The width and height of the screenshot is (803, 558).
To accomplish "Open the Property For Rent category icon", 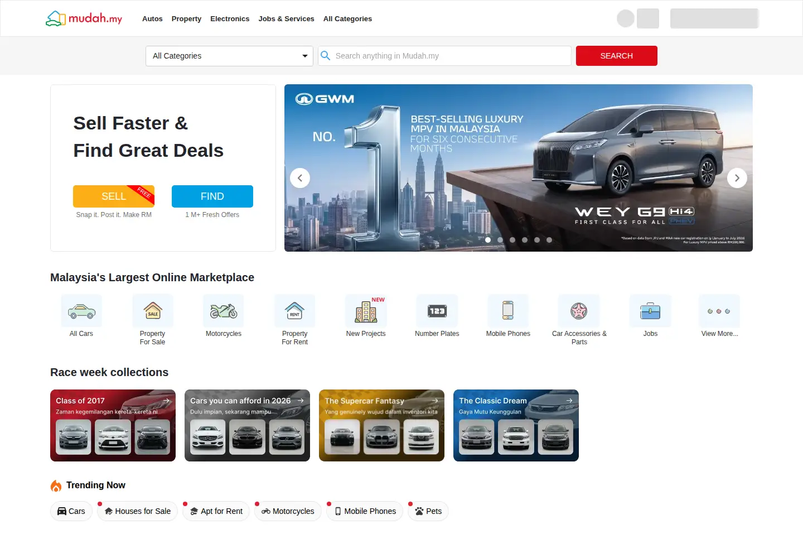I will (x=294, y=311).
